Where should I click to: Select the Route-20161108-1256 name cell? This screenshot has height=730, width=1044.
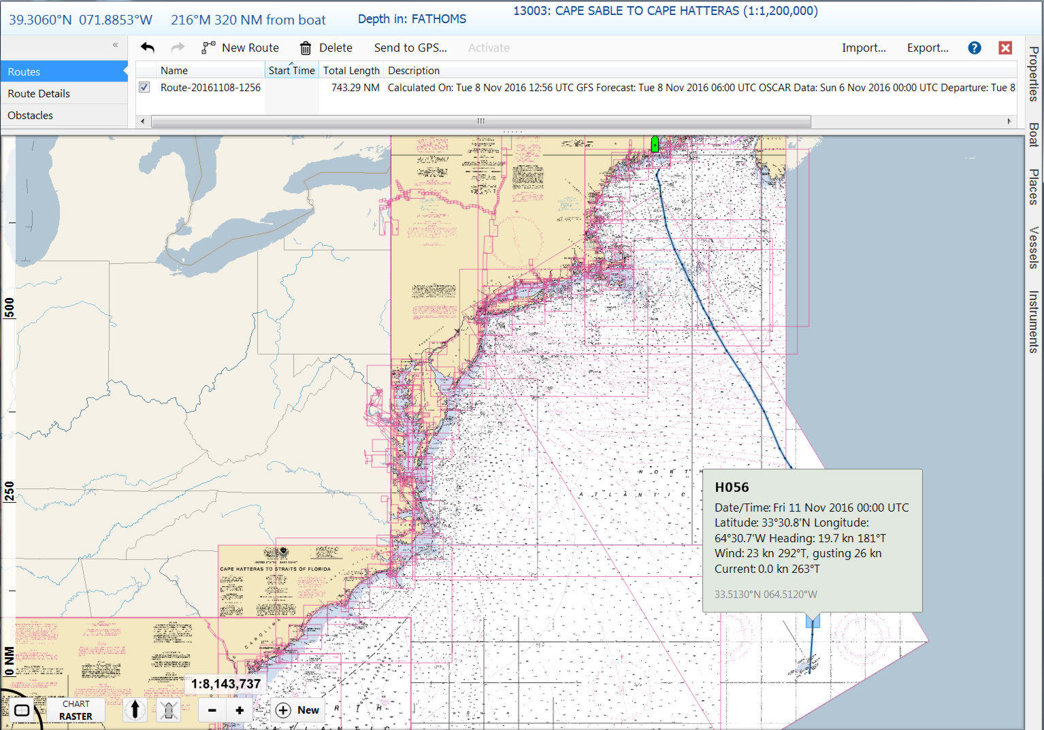coord(210,87)
